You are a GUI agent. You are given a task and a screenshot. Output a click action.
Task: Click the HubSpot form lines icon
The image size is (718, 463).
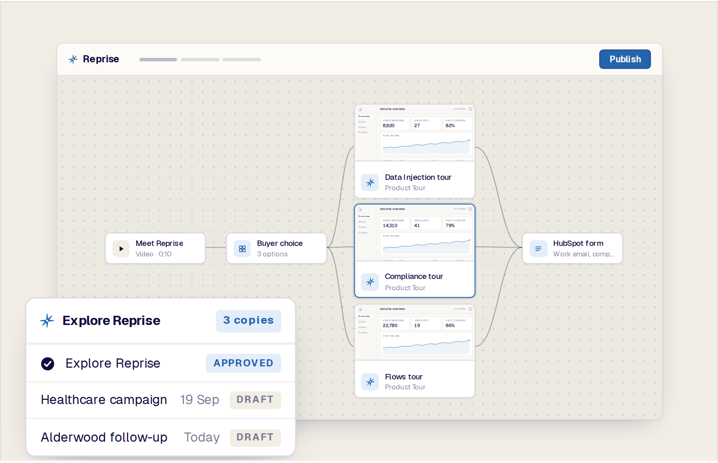pyautogui.click(x=538, y=248)
